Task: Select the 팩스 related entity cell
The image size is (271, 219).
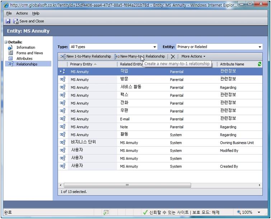Action: pos(124,94)
